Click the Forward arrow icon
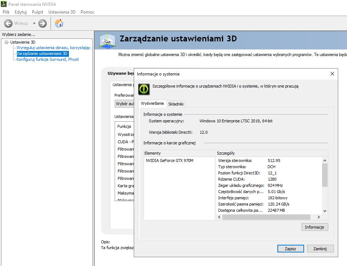Viewport: 347px width, 266px height. point(43,23)
